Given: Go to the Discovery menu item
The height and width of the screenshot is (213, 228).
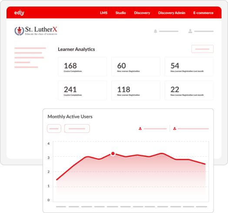Looking at the screenshot, I should (x=142, y=13).
